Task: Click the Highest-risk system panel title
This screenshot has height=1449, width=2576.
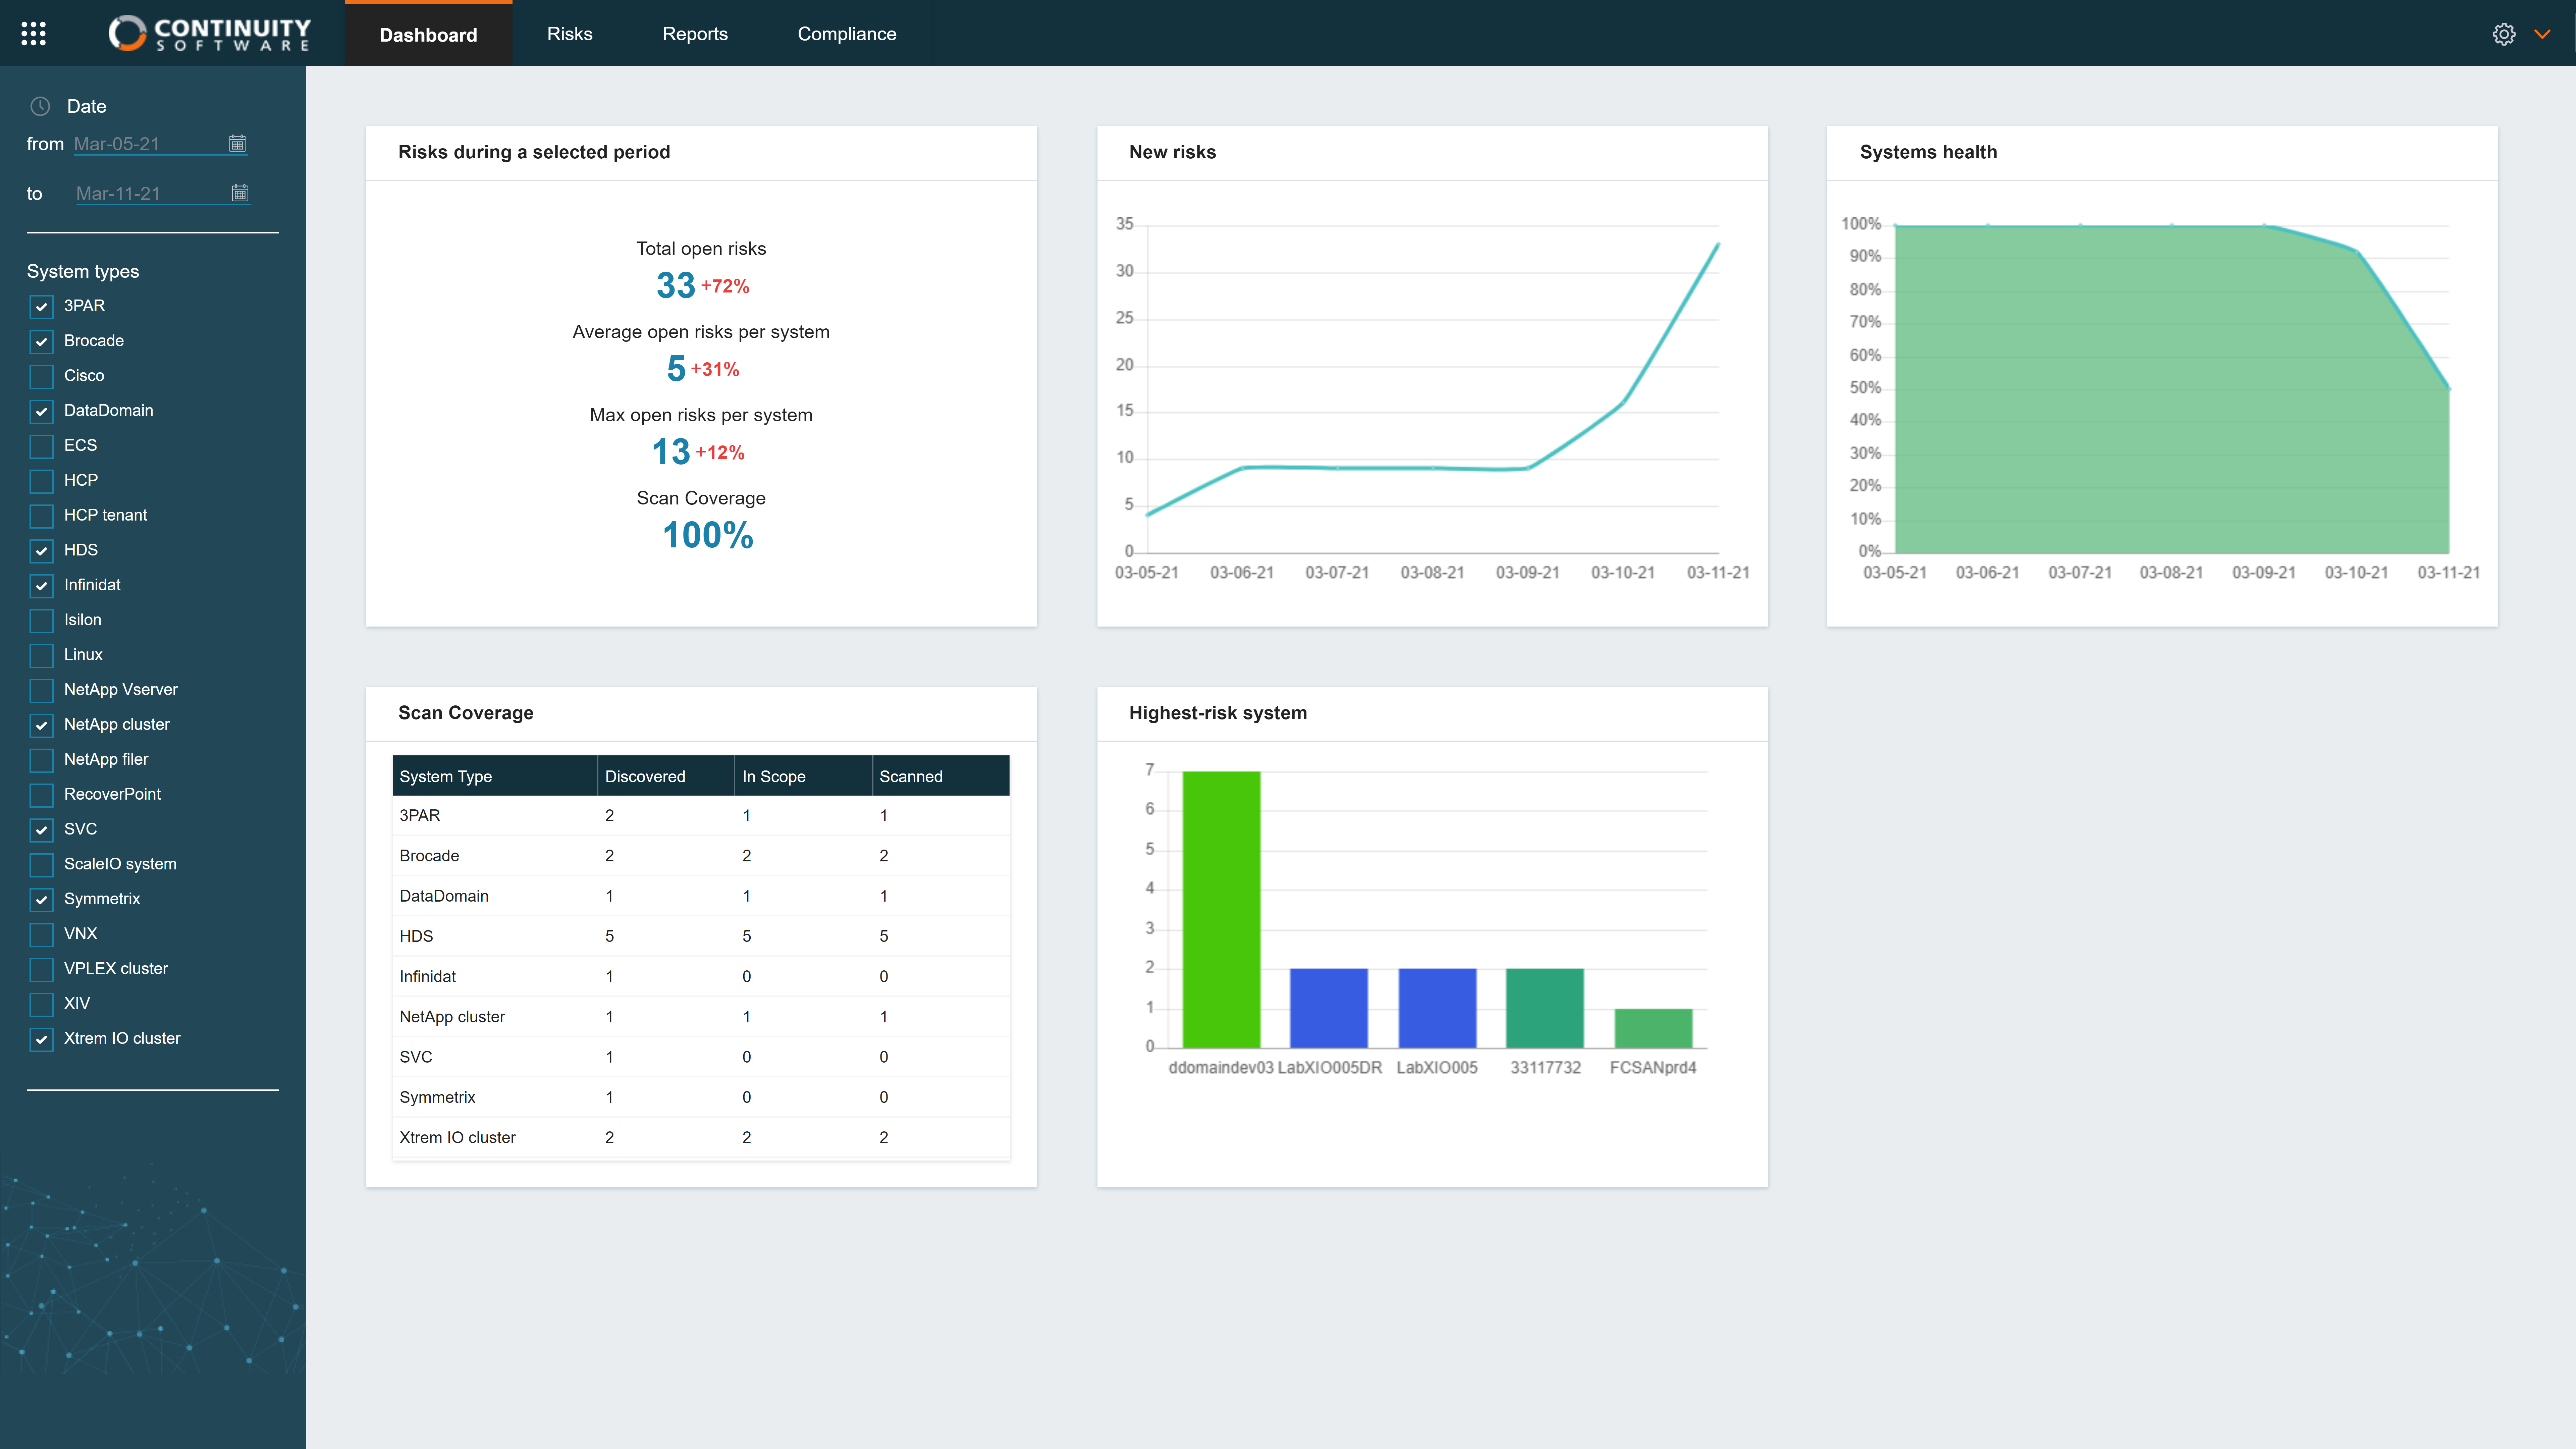Action: point(1218,713)
